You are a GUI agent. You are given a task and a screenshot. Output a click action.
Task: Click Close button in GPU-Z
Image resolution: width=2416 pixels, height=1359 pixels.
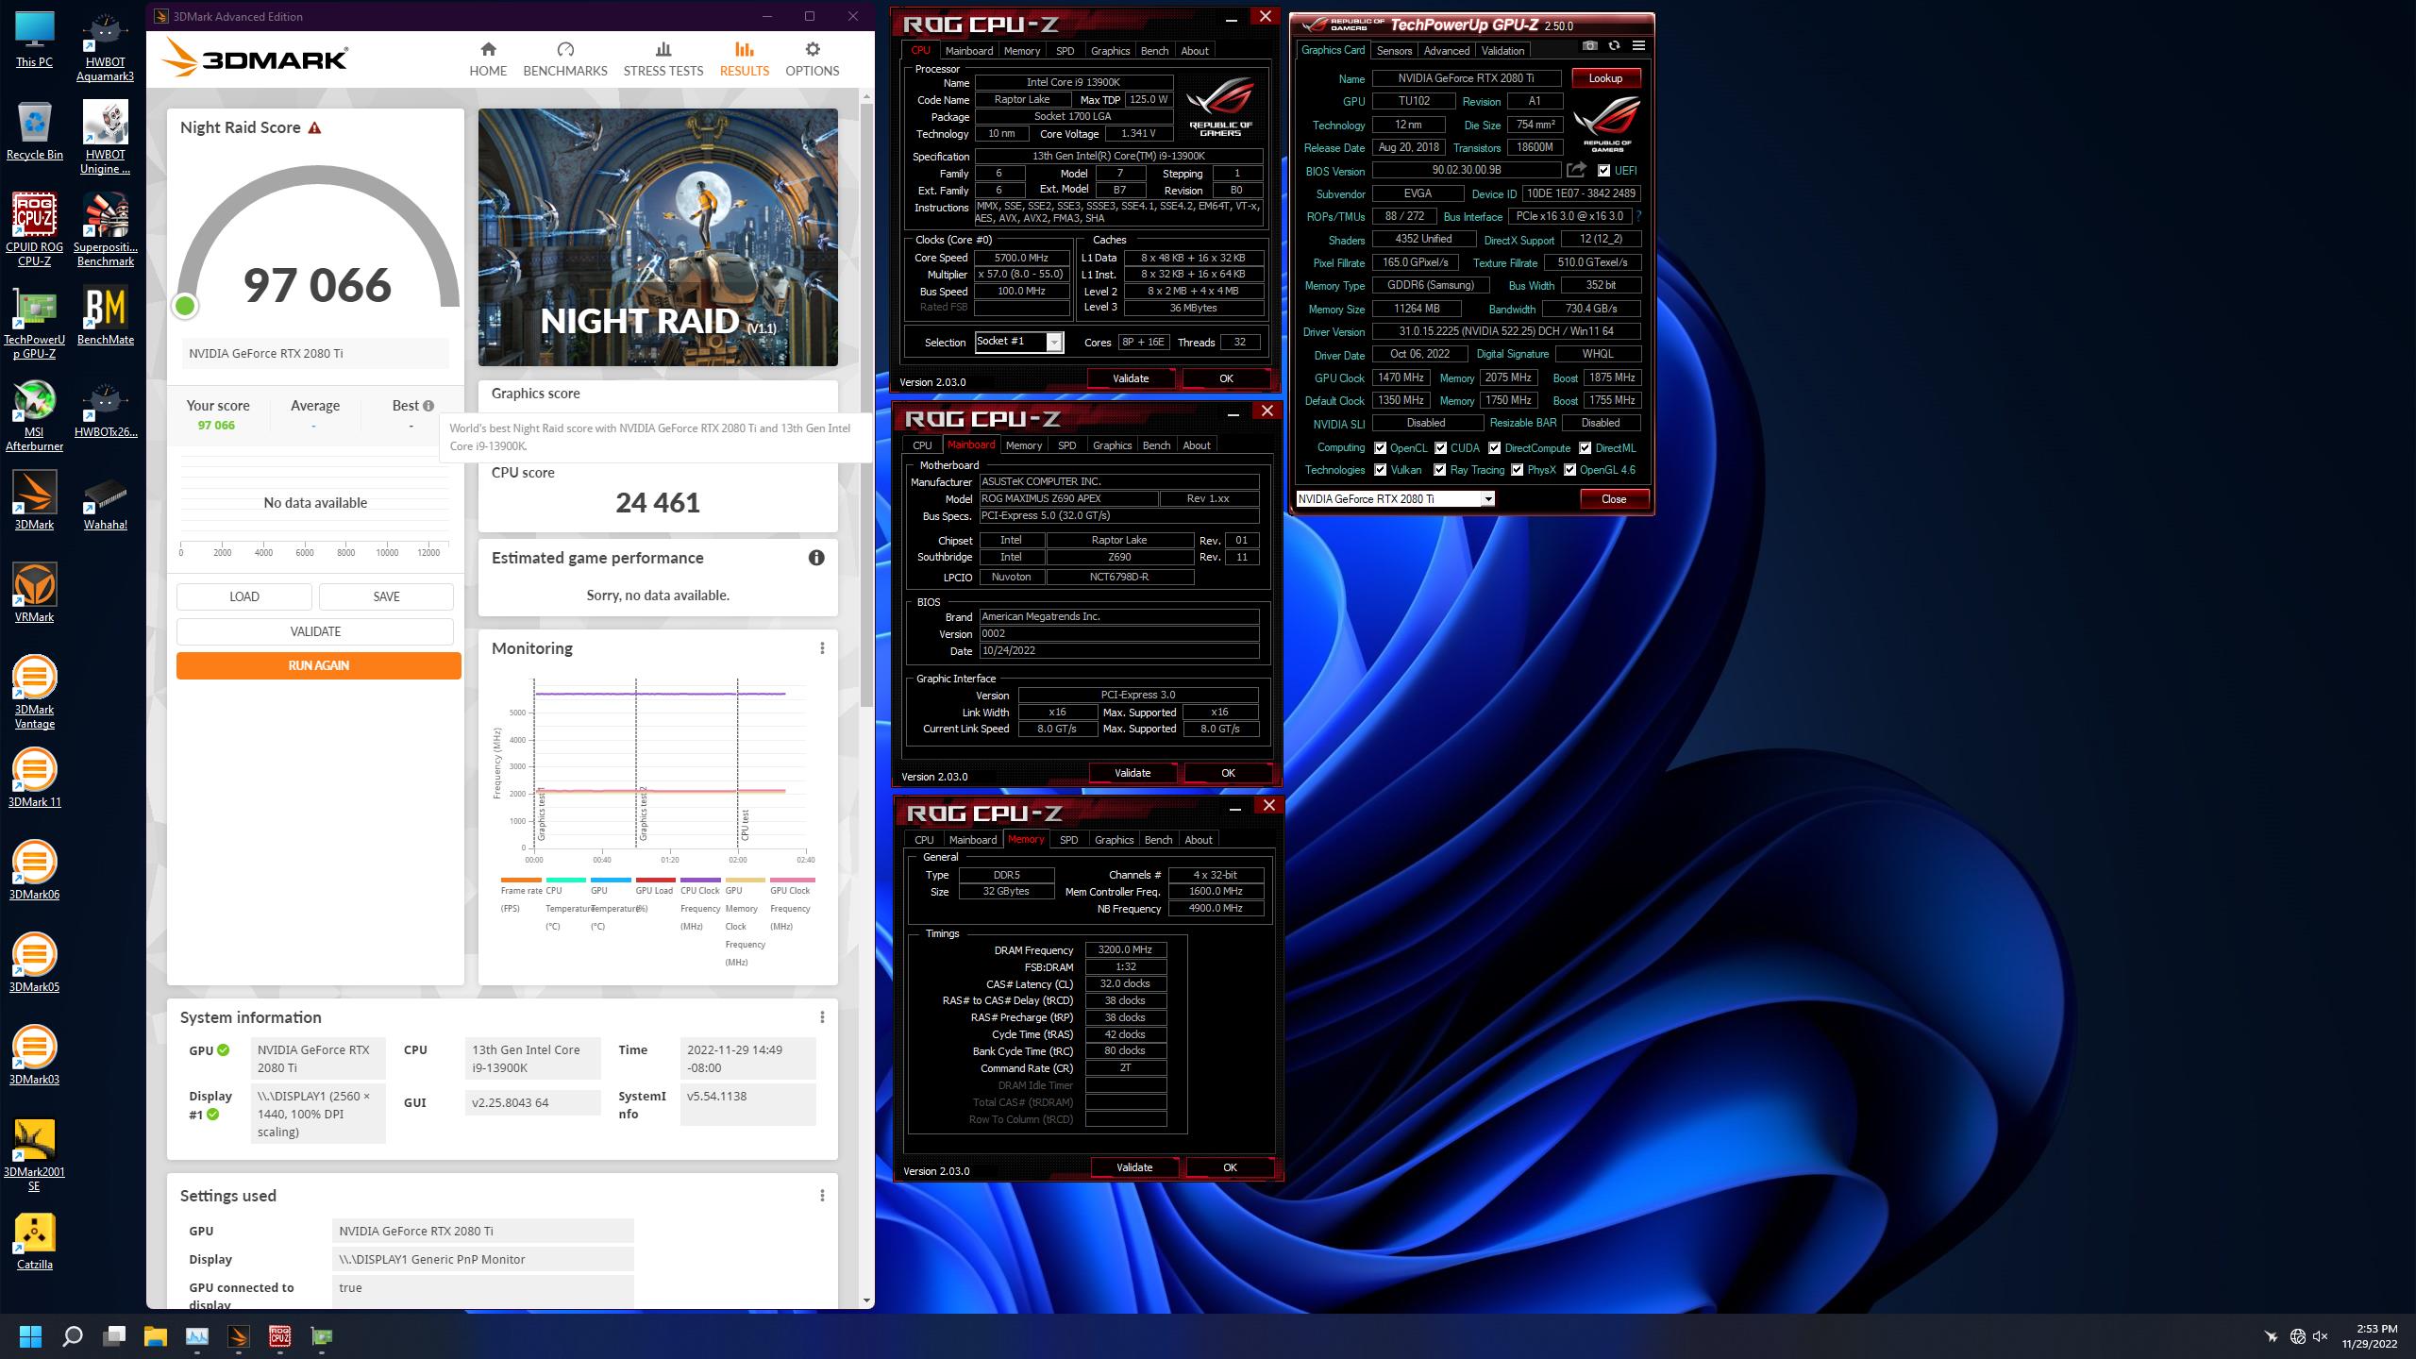pos(1614,499)
